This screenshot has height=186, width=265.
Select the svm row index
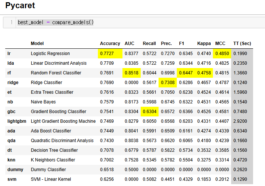coord(12,179)
